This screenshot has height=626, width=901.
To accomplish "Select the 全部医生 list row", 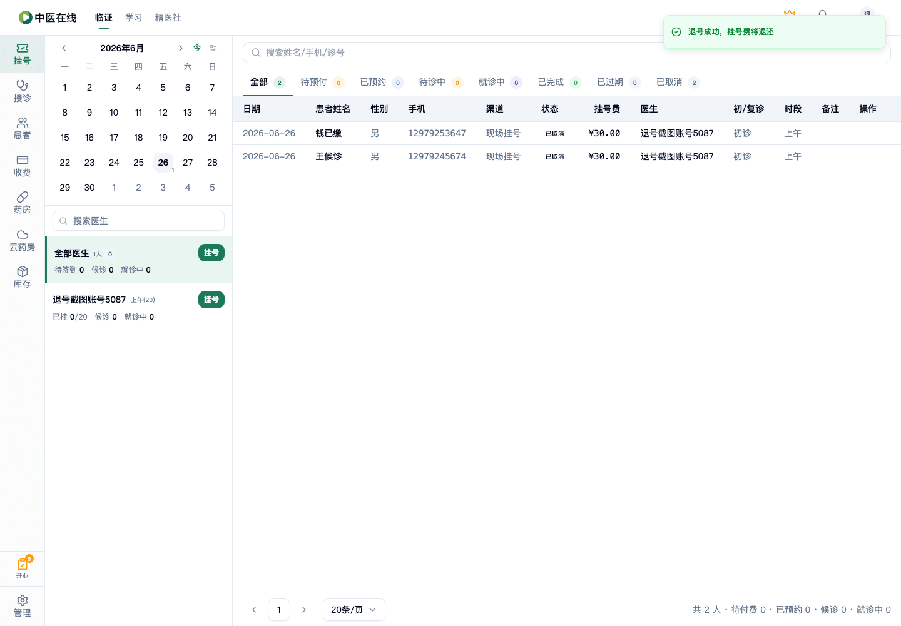I will click(x=139, y=260).
